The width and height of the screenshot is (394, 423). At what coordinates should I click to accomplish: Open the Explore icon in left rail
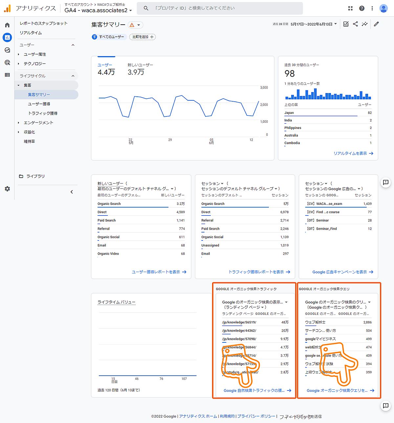click(7, 50)
